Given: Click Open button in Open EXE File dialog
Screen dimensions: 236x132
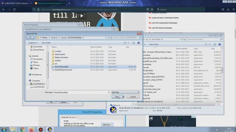Looking at the screenshot, I should click(117, 97).
